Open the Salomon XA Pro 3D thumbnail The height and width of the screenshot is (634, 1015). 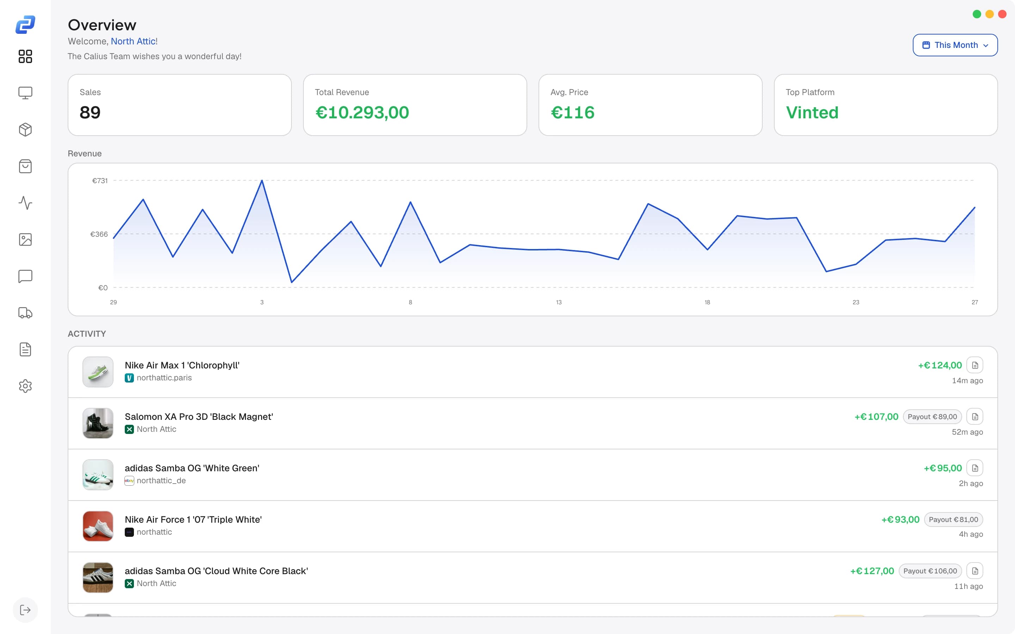[x=98, y=423]
